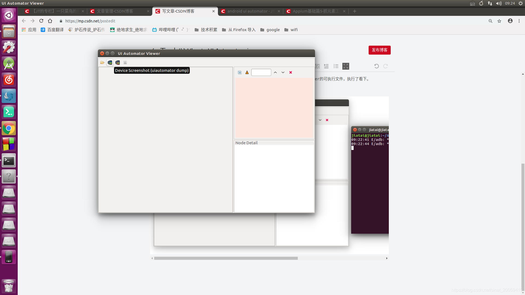
Task: Toggle ordered list formatting in the editor
Action: 336,66
